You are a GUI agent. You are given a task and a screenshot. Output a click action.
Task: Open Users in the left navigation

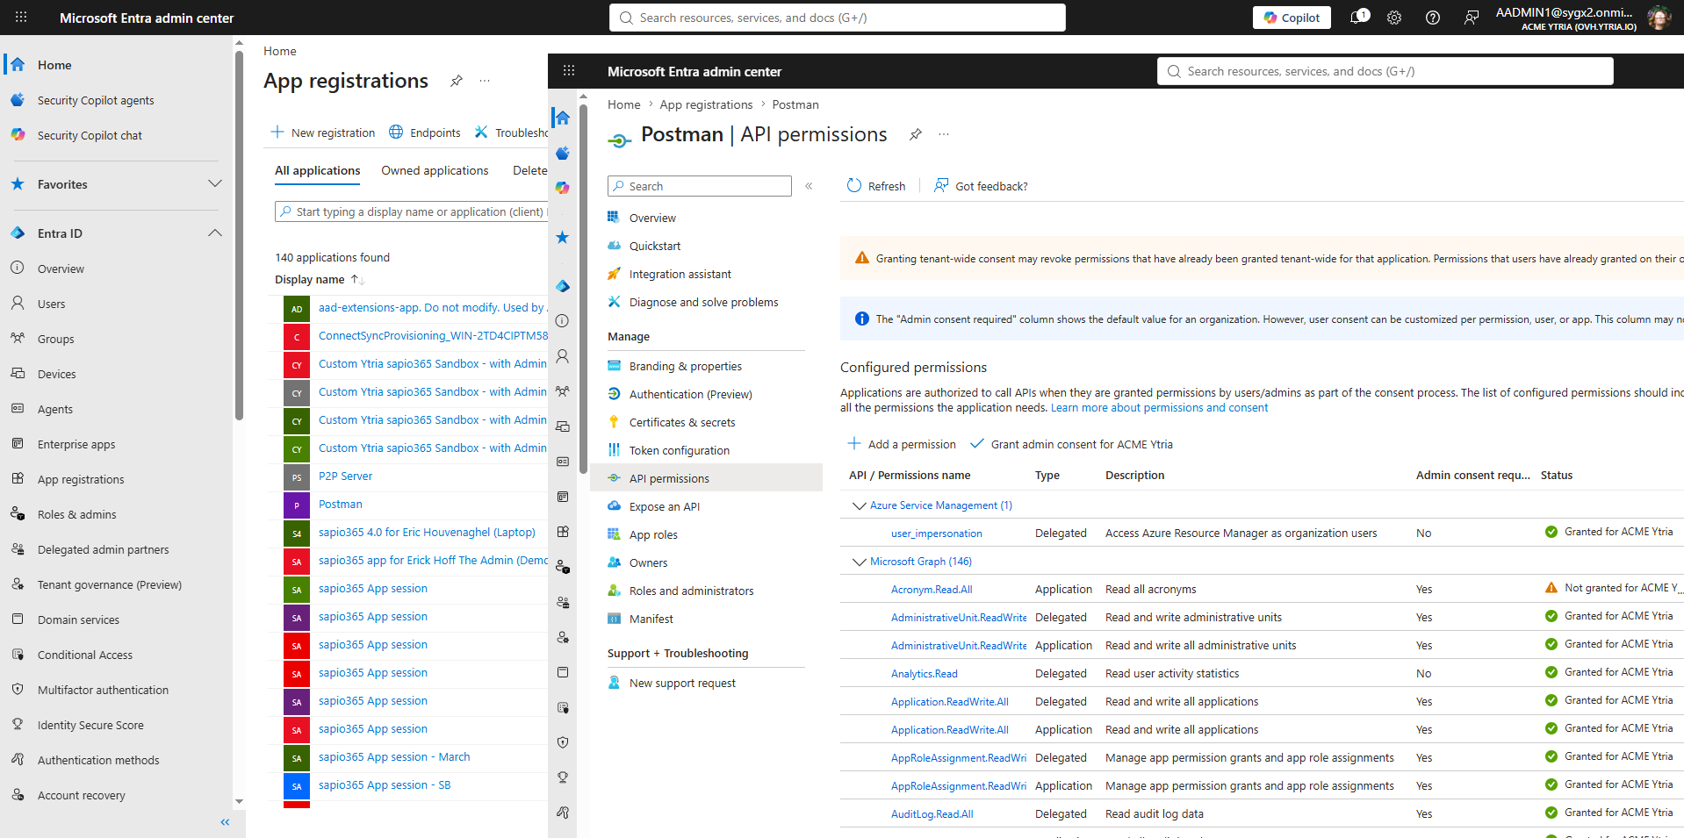[x=51, y=304]
